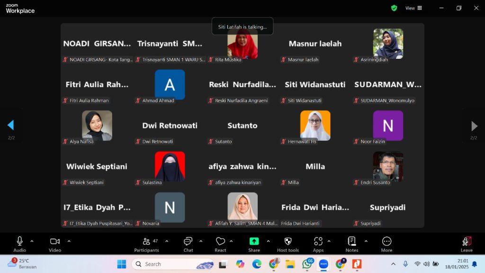Open the Chat panel
This screenshot has width=485, height=273.
point(188,244)
